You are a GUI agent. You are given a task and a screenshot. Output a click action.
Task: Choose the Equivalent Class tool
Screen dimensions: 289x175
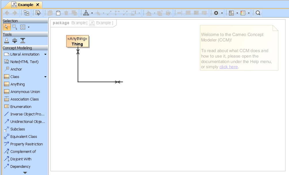click(x=24, y=136)
